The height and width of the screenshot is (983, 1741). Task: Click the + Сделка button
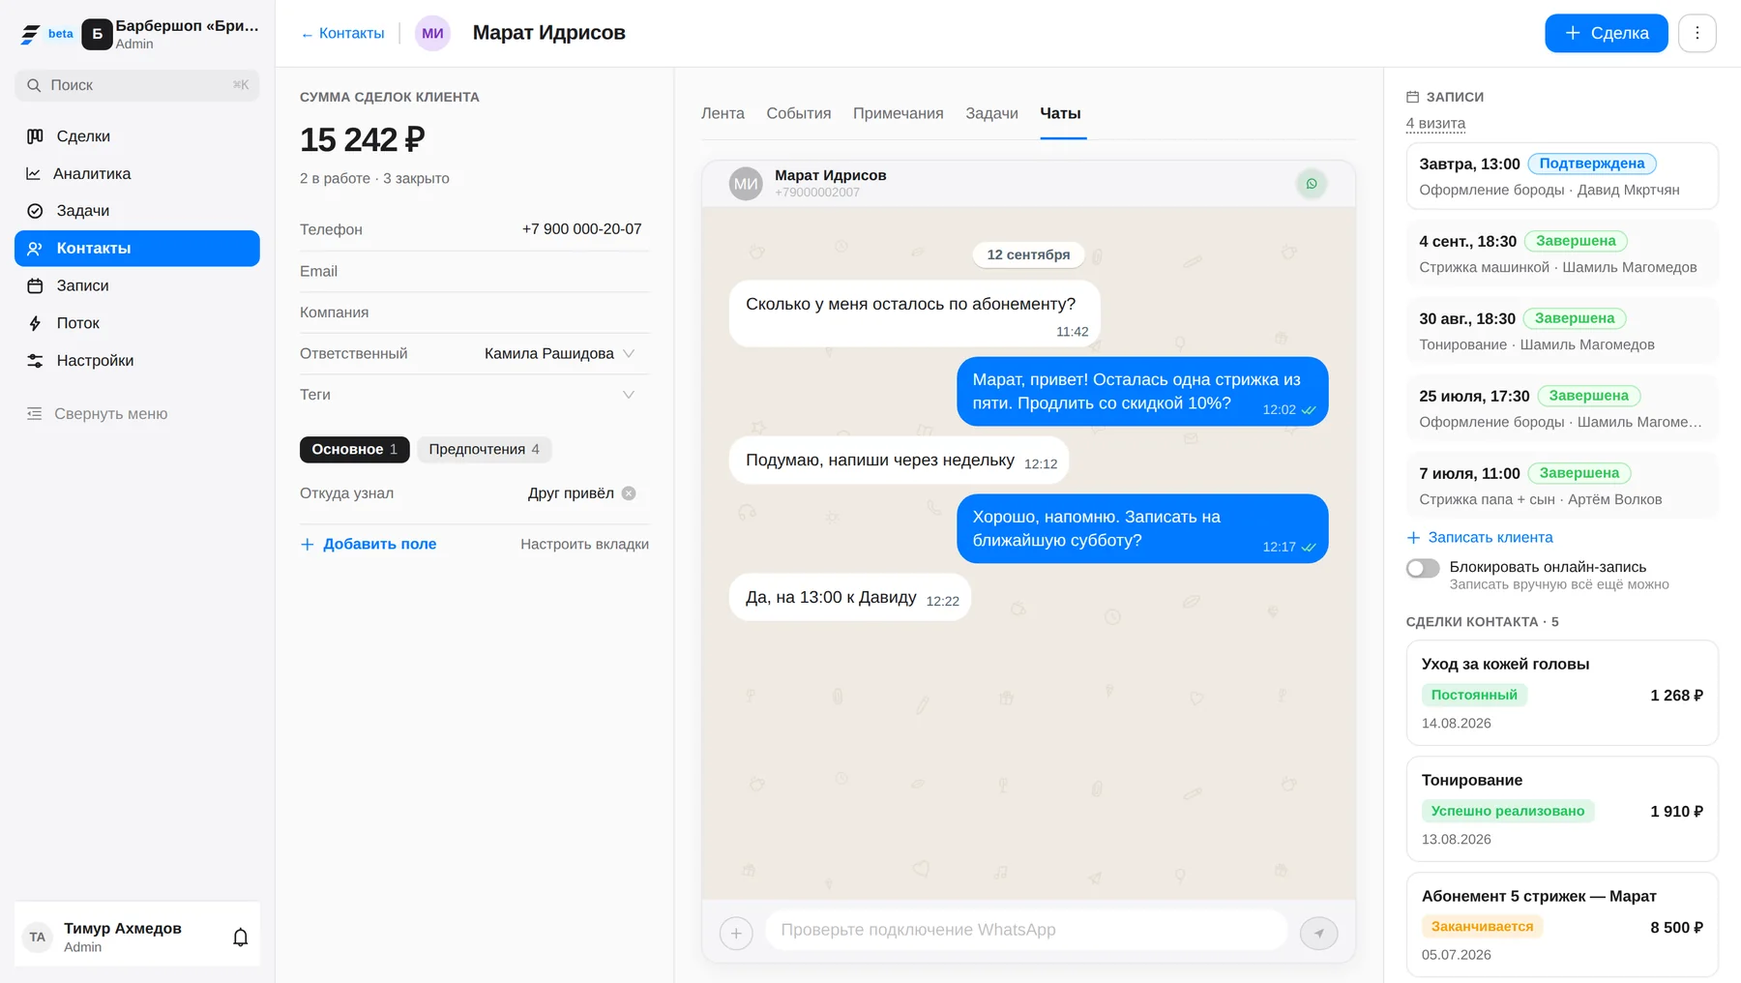pos(1606,33)
